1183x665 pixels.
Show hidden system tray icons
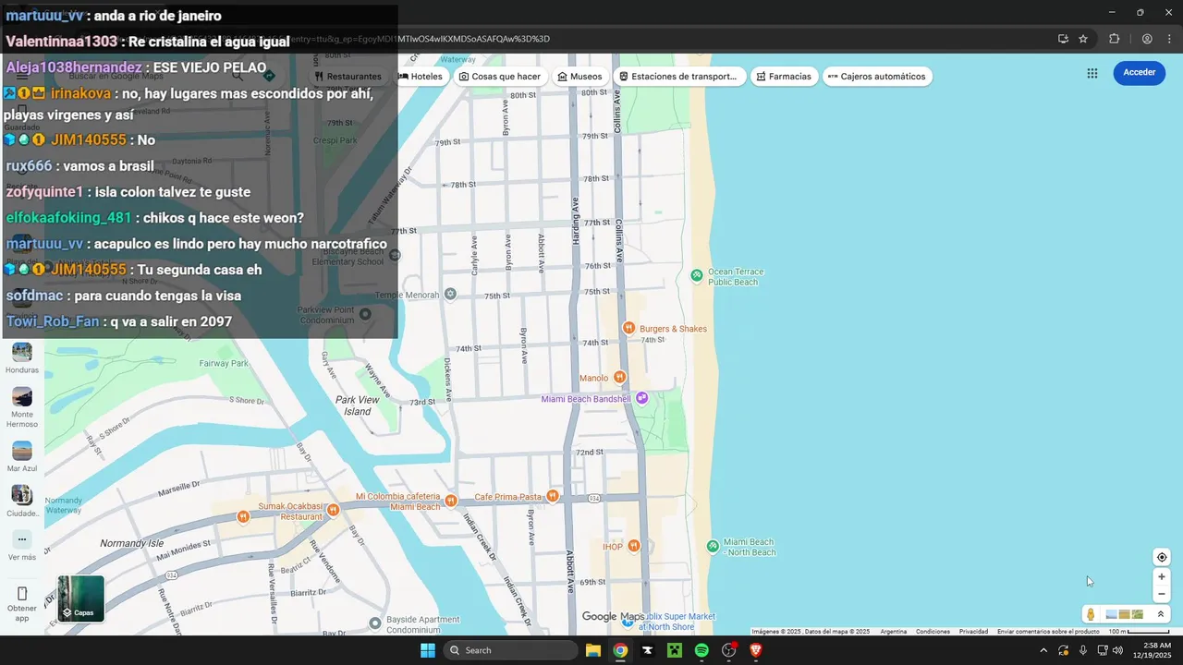point(1043,650)
